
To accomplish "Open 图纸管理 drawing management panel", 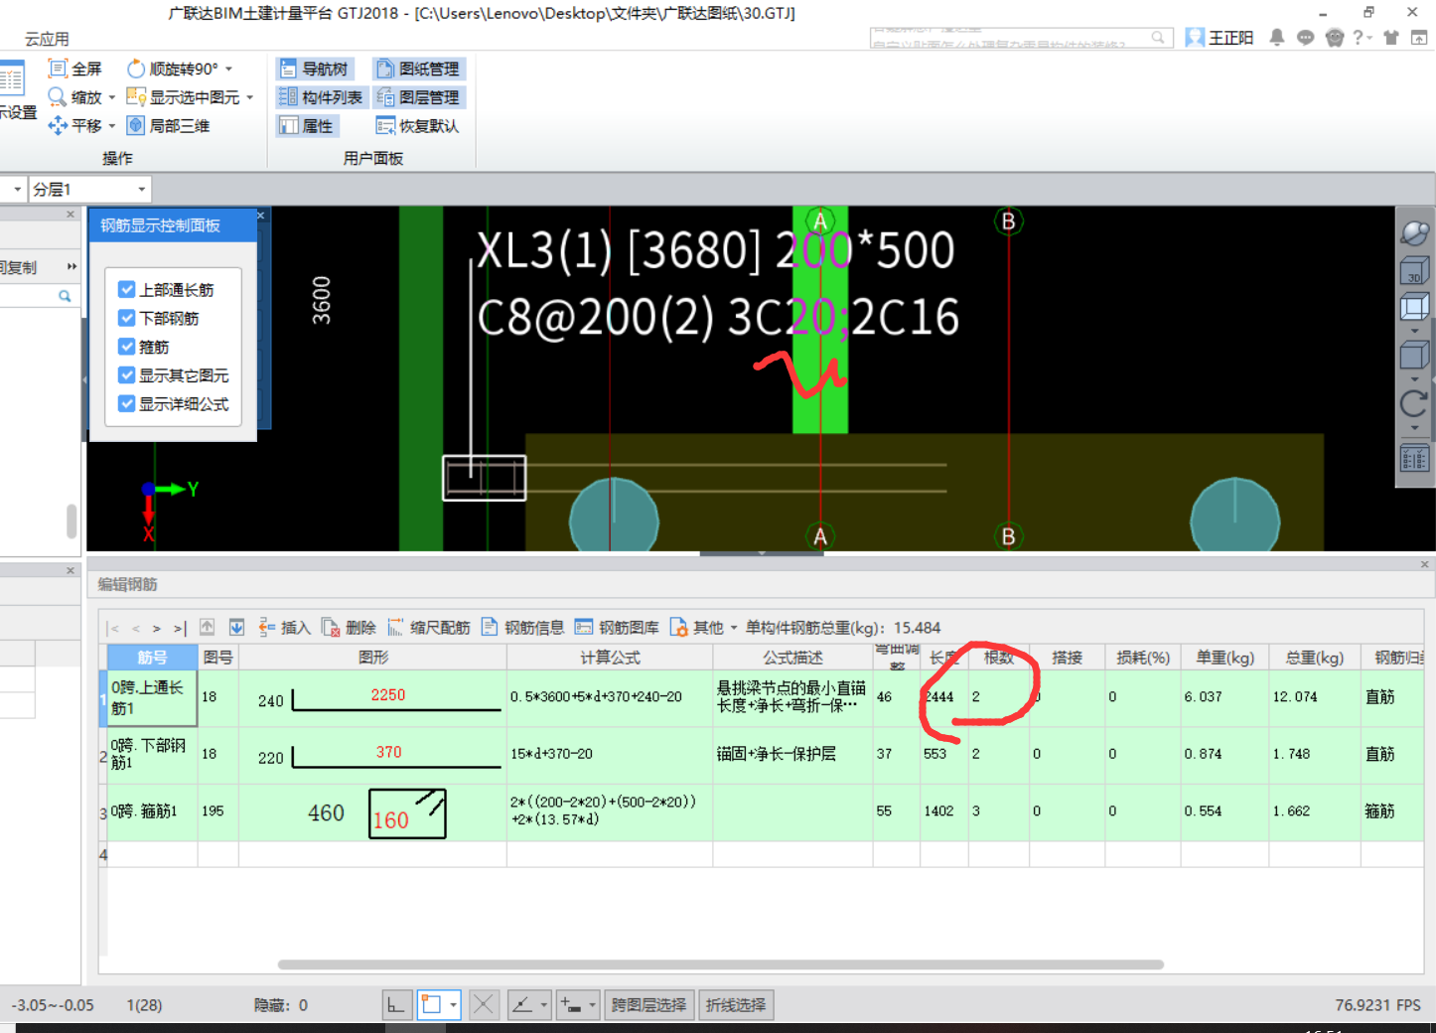I will tap(418, 69).
